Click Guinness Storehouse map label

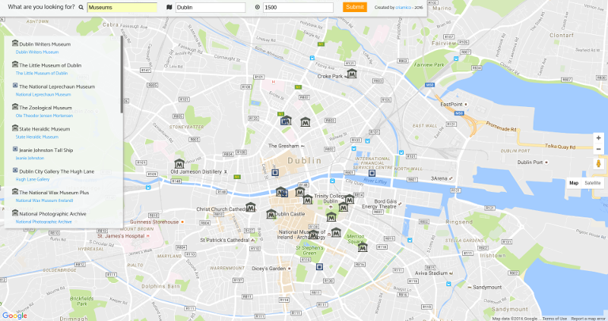[x=154, y=222]
